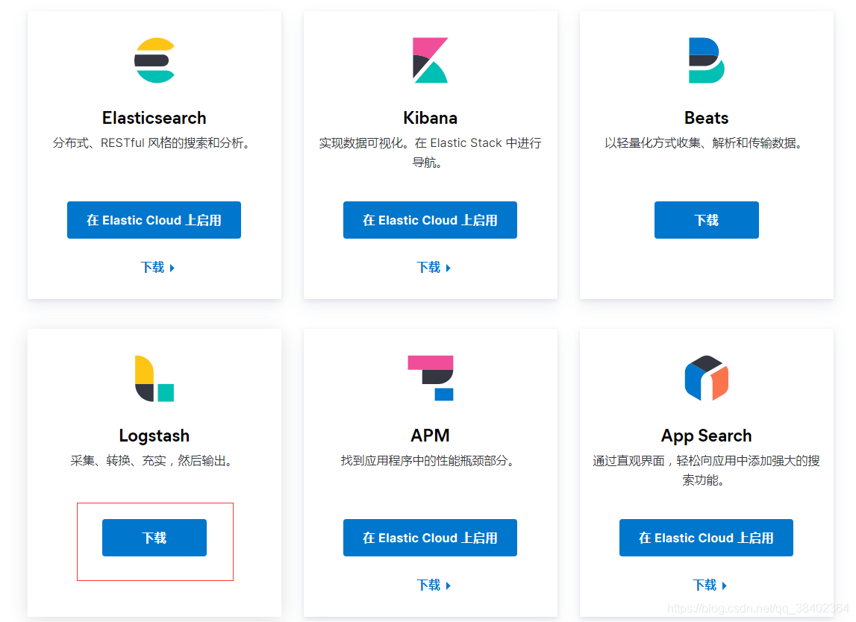This screenshot has height=622, width=856.
Task: Open the App Search 下载 link
Action: click(x=710, y=585)
